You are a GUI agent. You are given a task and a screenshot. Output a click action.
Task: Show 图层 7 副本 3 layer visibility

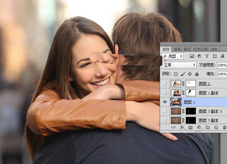[165, 111]
